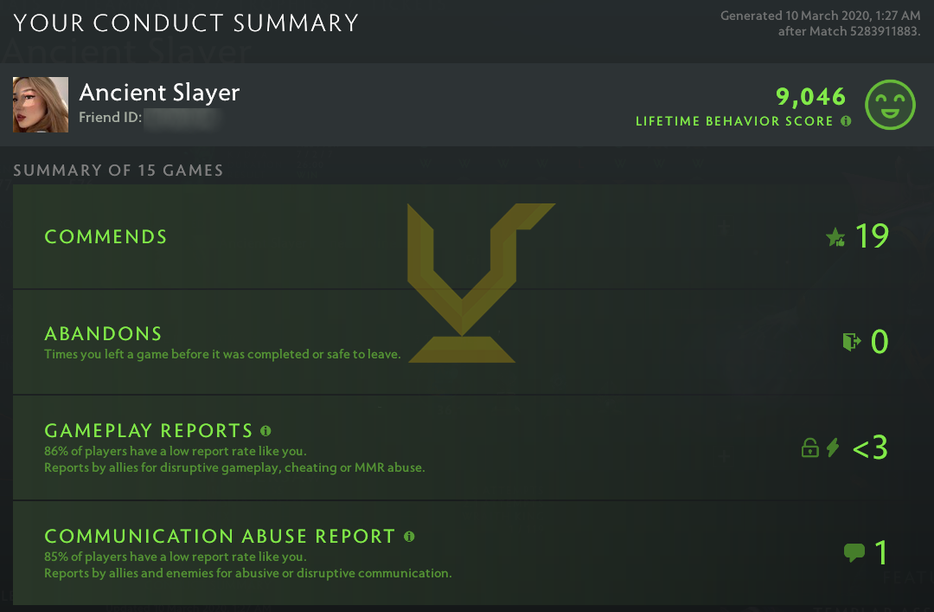Select the Ancient Slayer player name
Viewport: 934px width, 612px height.
159,93
